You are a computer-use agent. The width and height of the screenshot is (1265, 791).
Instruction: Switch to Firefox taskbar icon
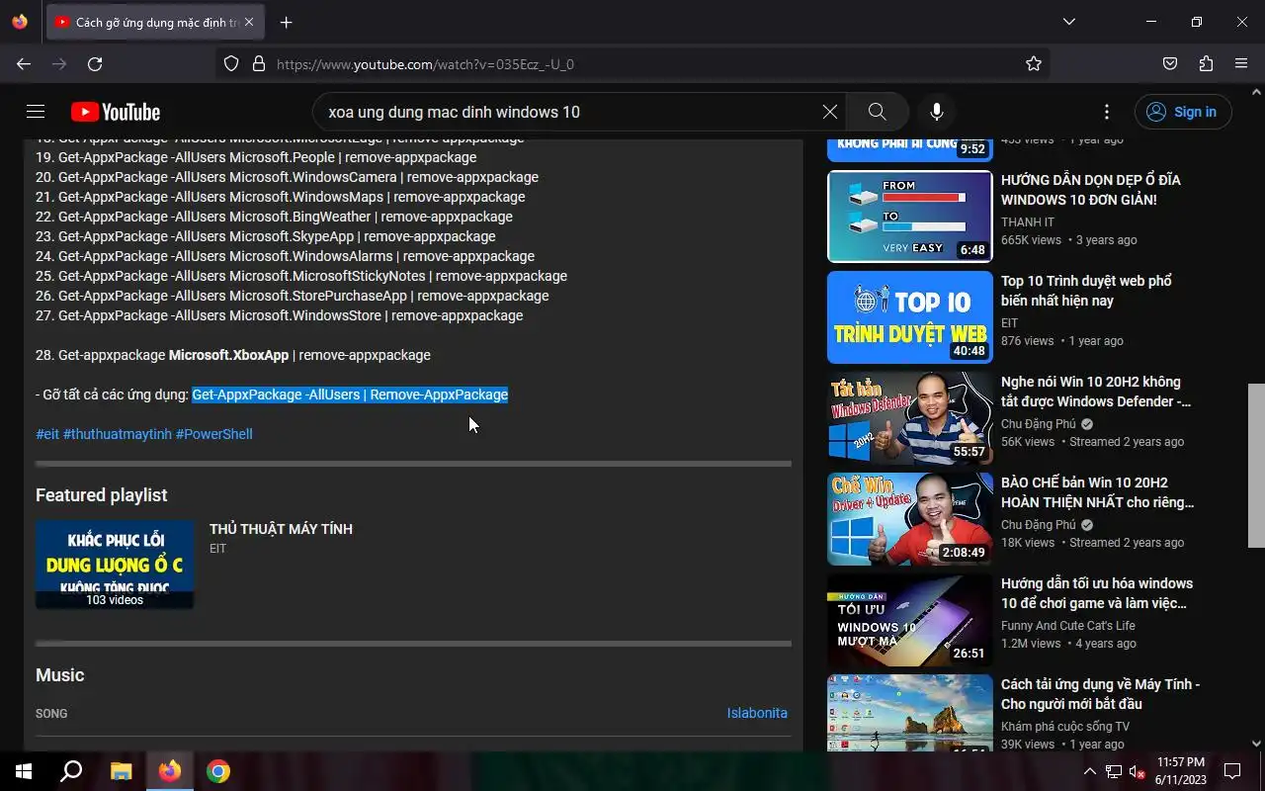tap(170, 771)
